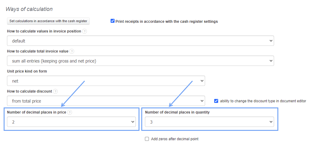Image resolution: width=309 pixels, height=146 pixels.
Task: Show help tooltip for discount calculation
Action: click(55, 91)
